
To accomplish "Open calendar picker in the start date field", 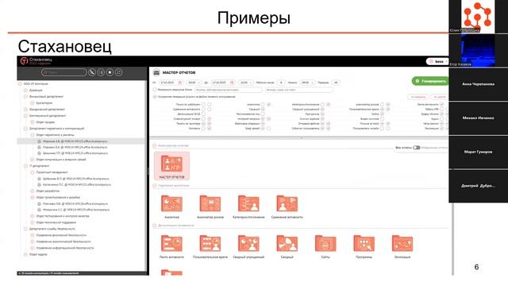I will coord(180,83).
